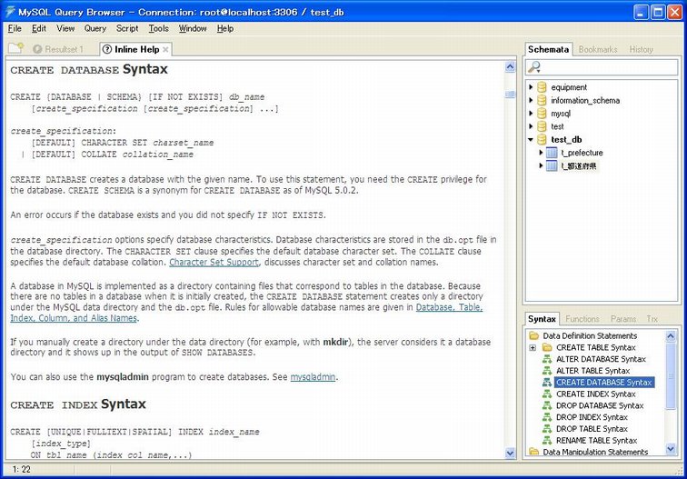Click the DROP TABLE Syntax item icon
687x479 pixels.
coord(547,429)
